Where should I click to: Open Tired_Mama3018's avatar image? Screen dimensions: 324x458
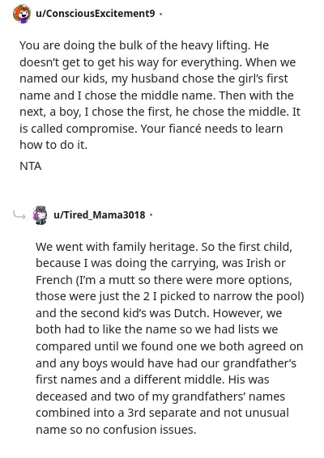(40, 215)
